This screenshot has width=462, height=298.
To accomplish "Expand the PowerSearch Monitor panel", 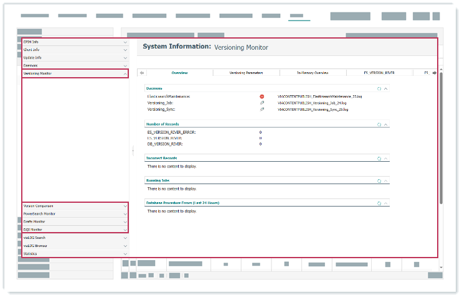I will coord(125,214).
